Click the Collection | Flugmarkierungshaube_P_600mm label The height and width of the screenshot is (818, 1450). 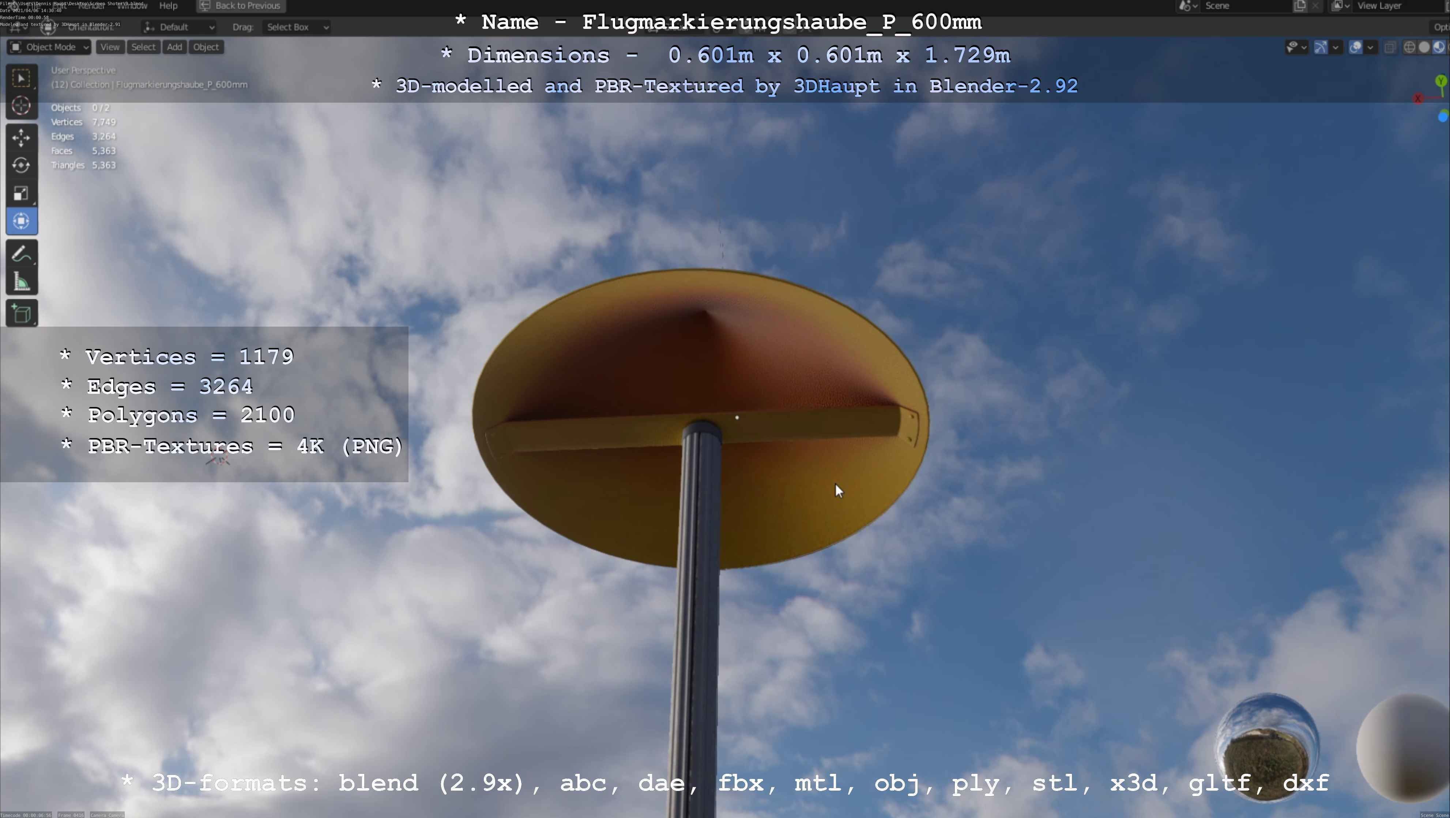(149, 84)
